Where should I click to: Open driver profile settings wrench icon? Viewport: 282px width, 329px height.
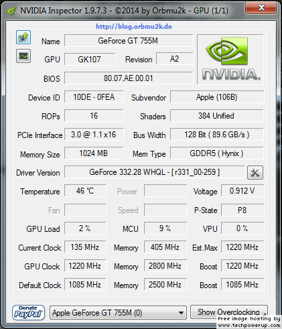255,173
